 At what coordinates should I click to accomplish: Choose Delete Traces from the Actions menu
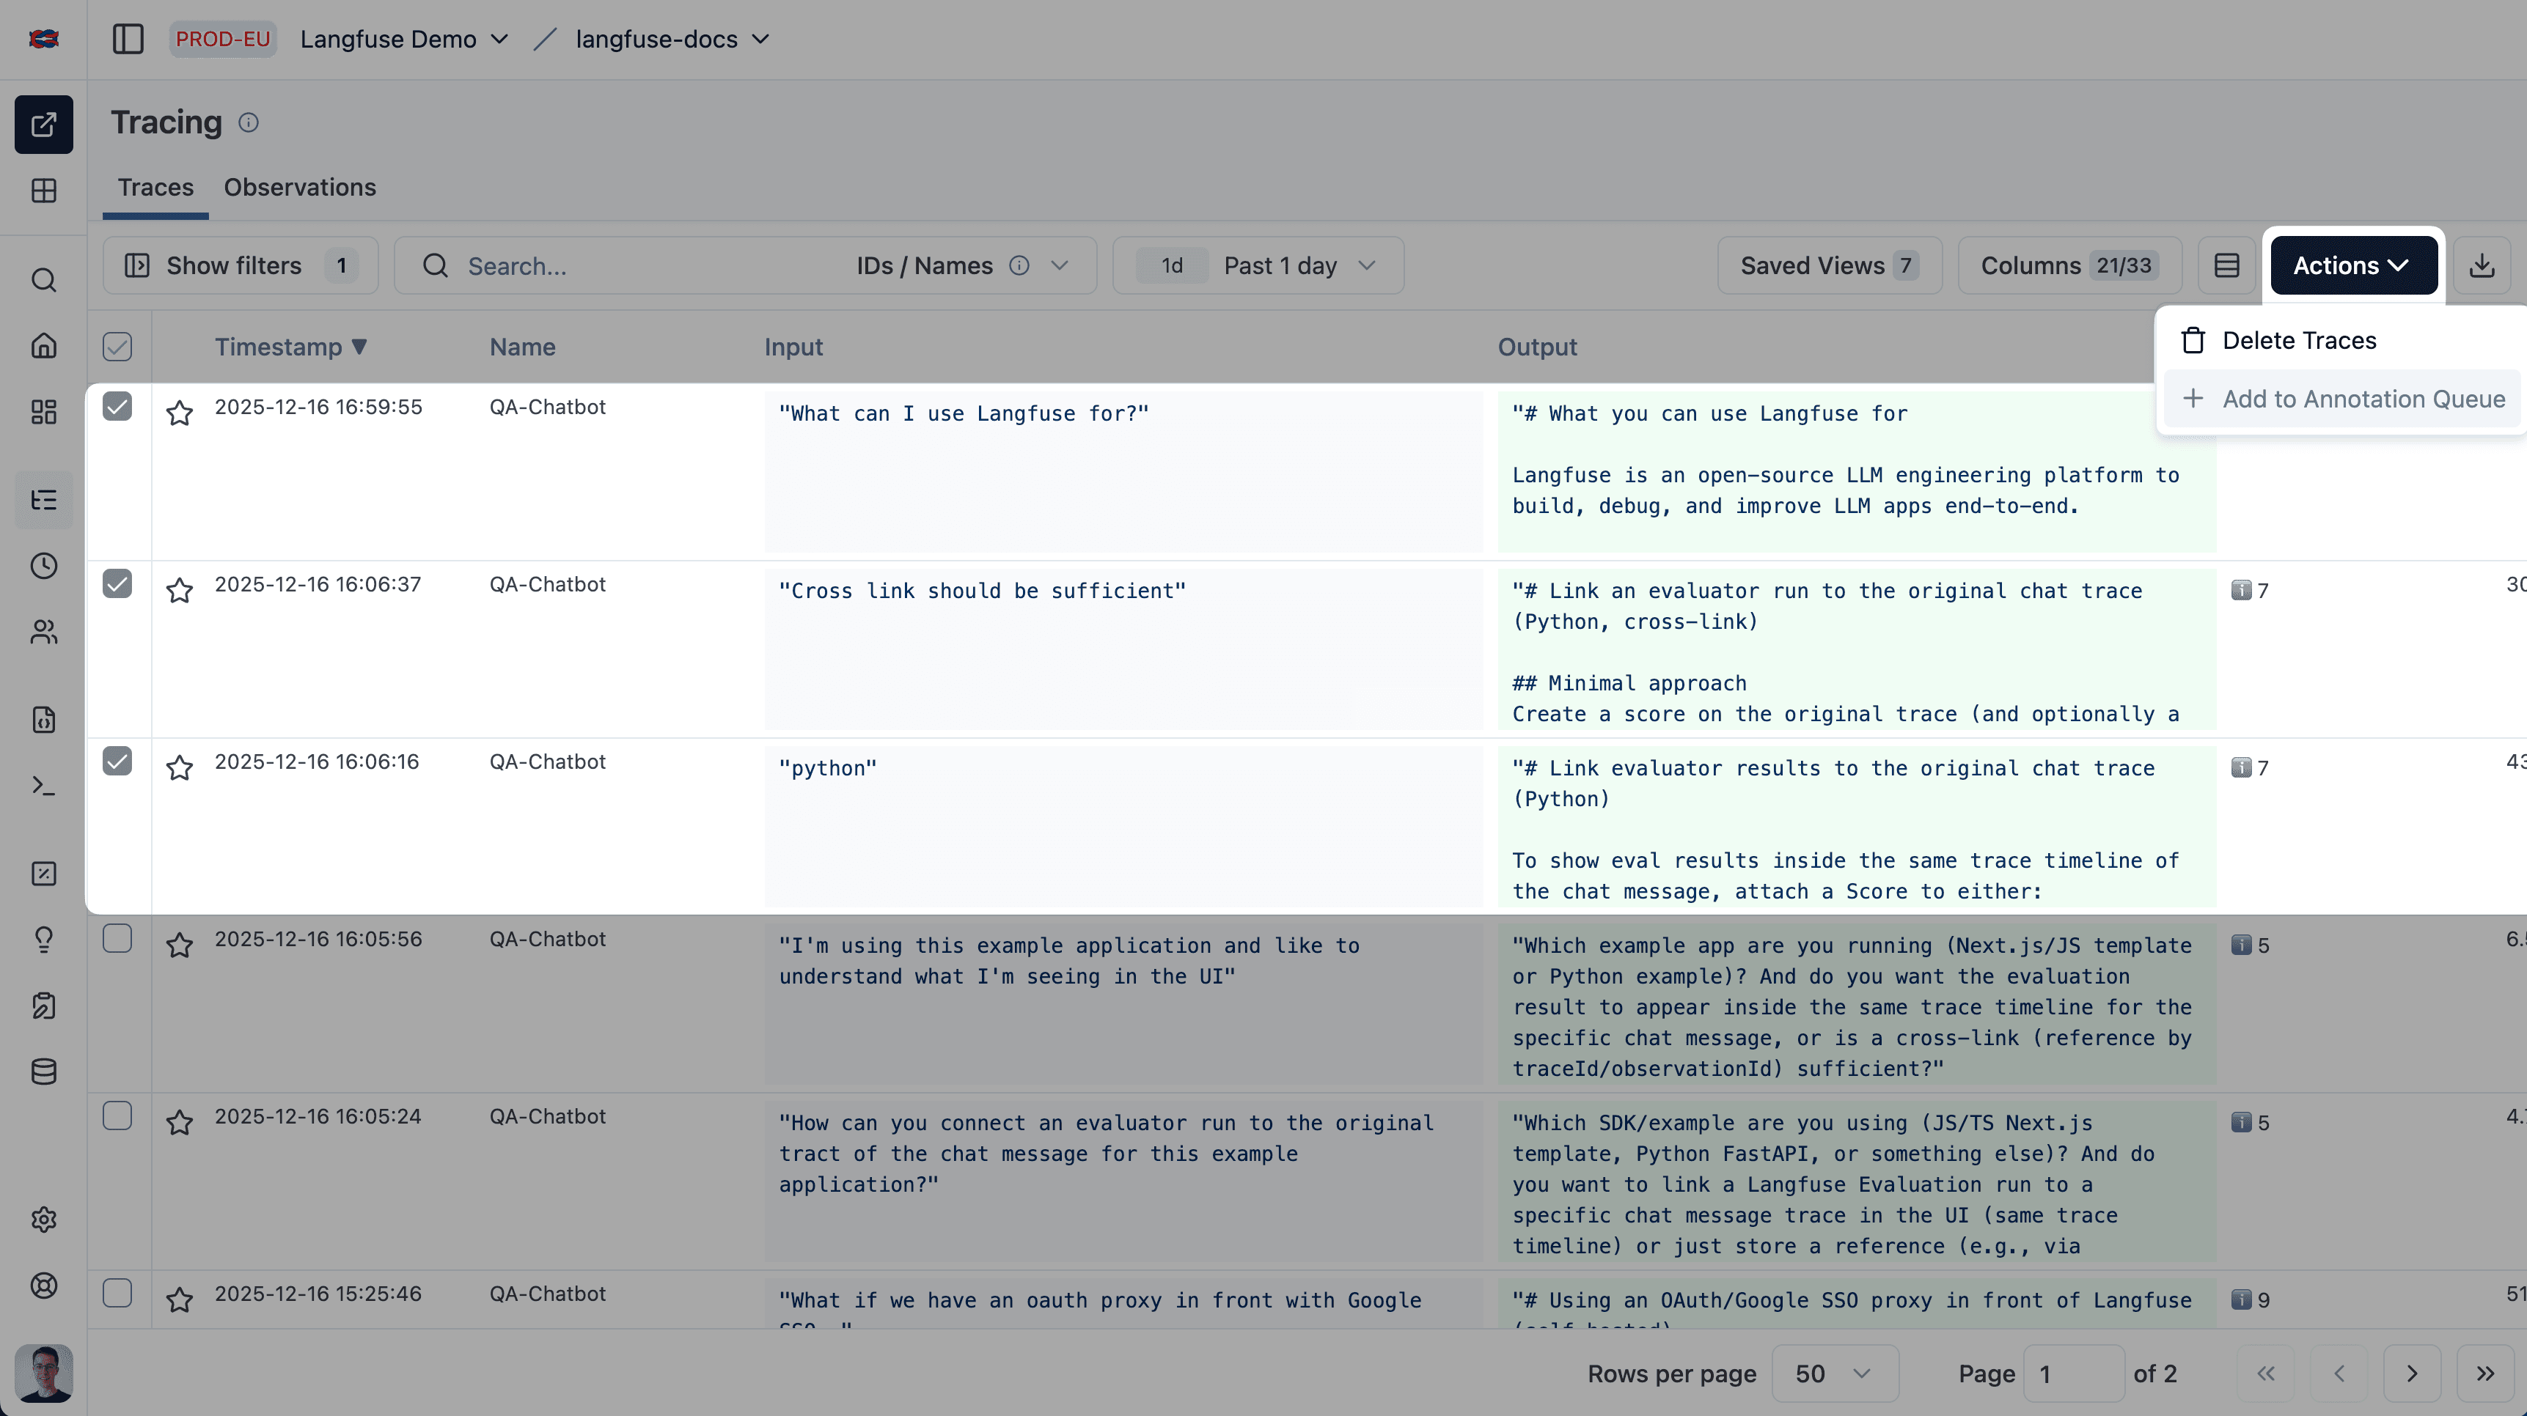tap(2300, 340)
